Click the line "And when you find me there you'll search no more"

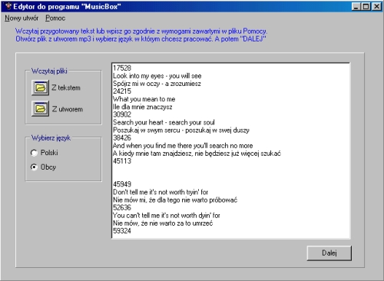point(183,146)
